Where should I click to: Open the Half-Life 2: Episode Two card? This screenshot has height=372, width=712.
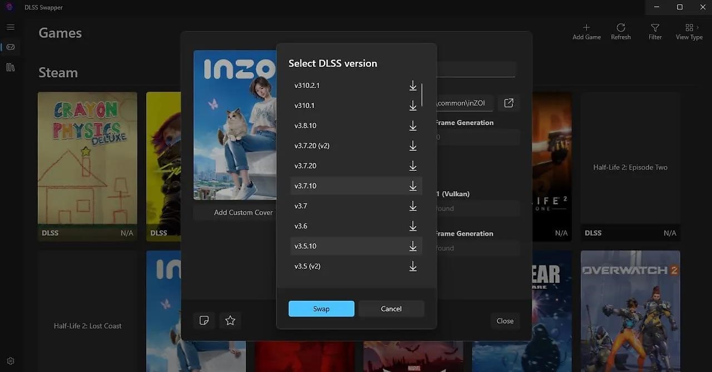pos(630,166)
